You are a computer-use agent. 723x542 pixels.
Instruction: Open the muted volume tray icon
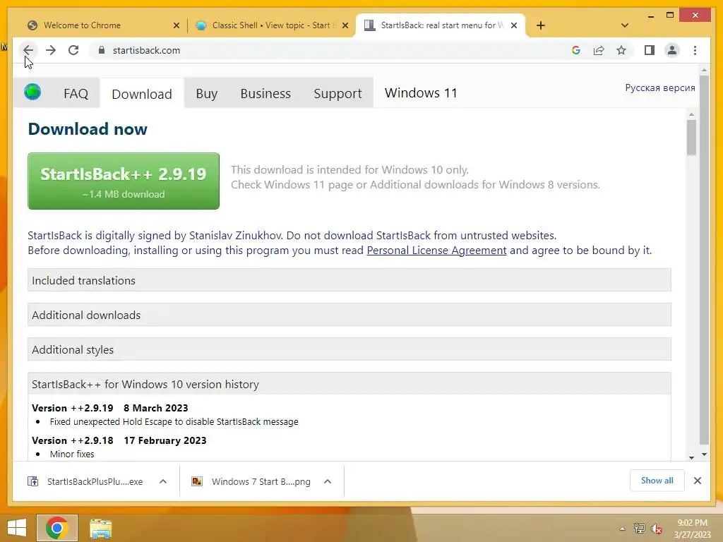[x=657, y=529]
